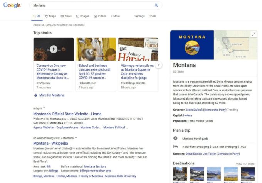Screen dimensions: 262x183
Task: Click the Montana travel guide compass icon
Action: (x=176, y=138)
